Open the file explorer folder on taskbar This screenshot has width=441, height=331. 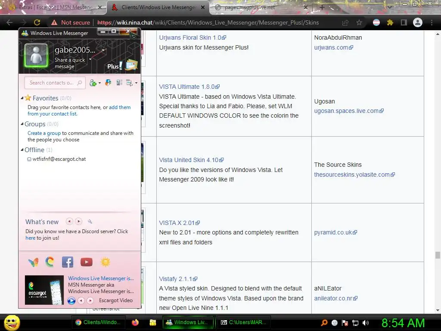(x=153, y=322)
